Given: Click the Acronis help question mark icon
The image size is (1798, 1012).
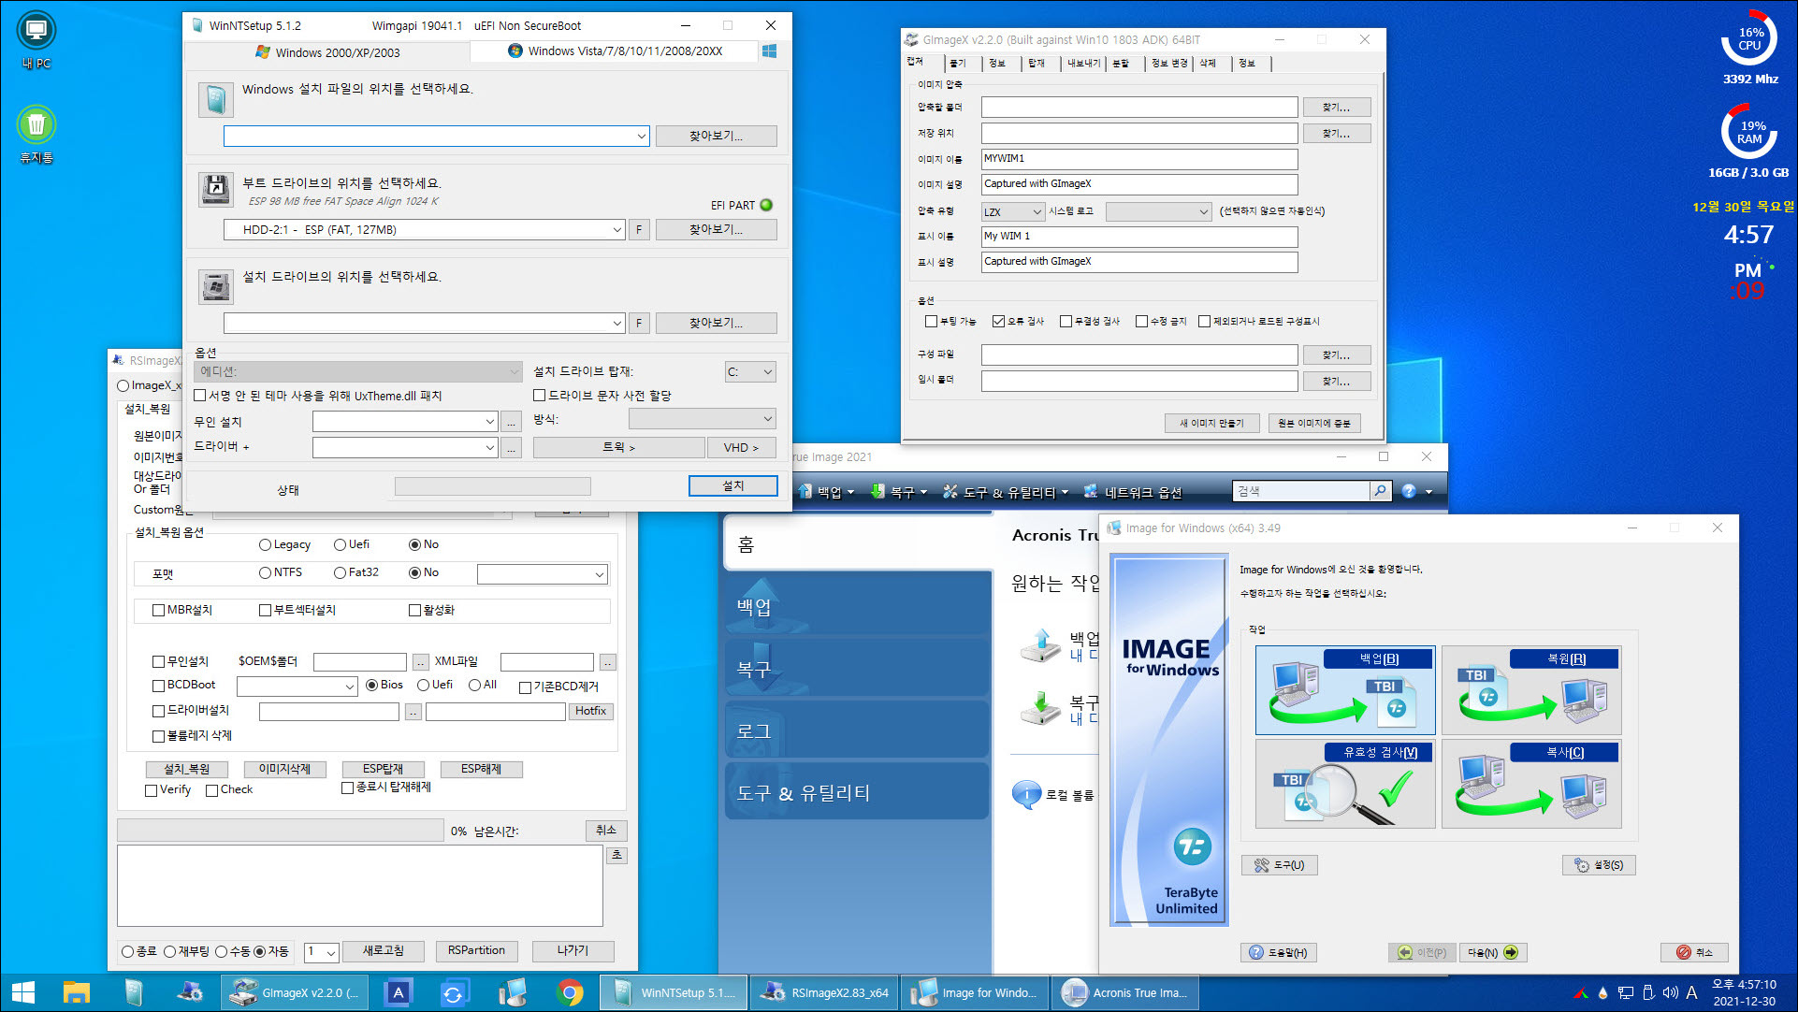Looking at the screenshot, I should coord(1409,491).
